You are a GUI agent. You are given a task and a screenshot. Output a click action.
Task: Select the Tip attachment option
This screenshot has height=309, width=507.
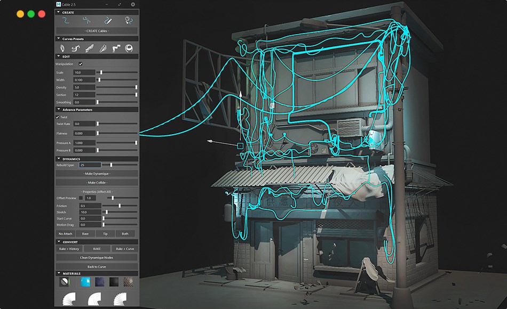point(105,233)
